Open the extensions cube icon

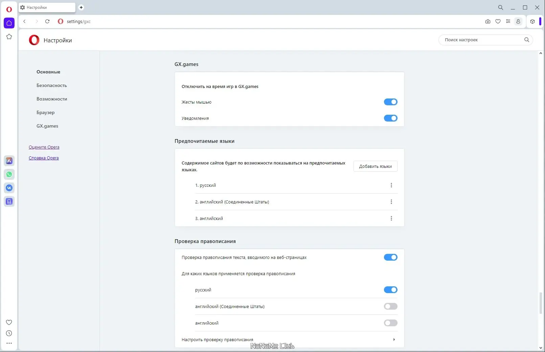[x=532, y=21]
